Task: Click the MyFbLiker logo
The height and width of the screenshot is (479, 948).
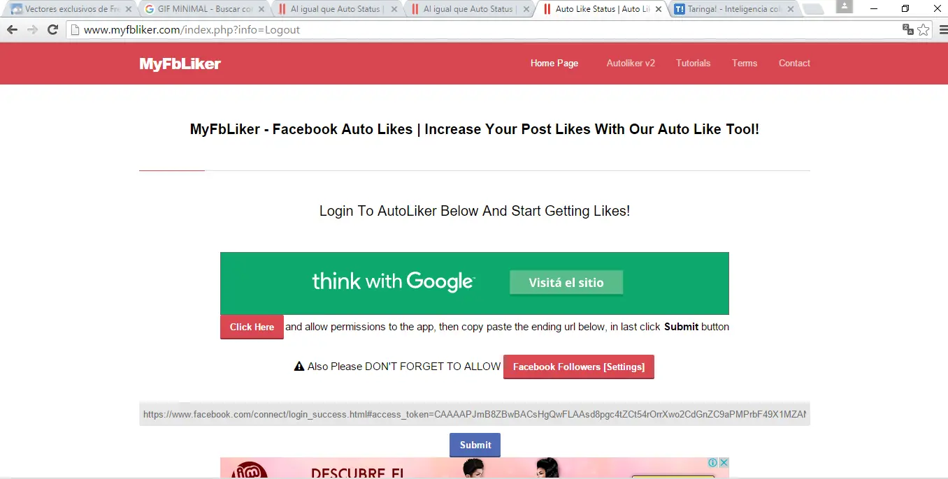Action: pyautogui.click(x=180, y=64)
